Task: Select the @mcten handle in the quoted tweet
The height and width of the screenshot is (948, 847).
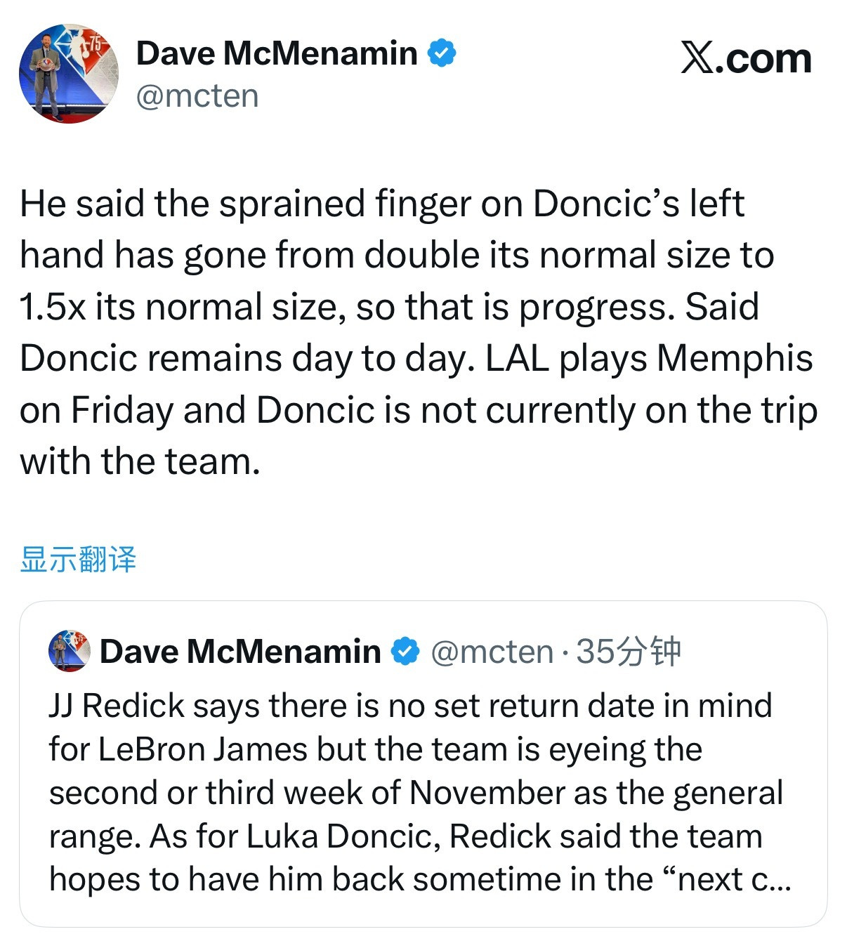Action: click(x=492, y=652)
